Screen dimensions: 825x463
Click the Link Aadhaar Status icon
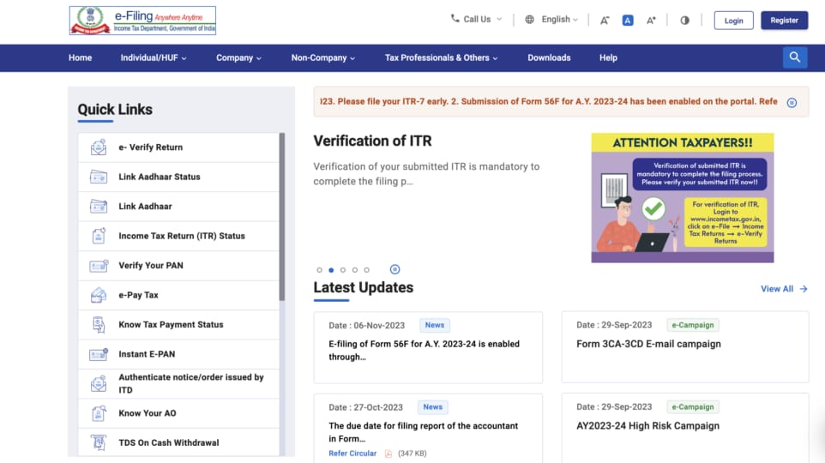click(x=99, y=177)
